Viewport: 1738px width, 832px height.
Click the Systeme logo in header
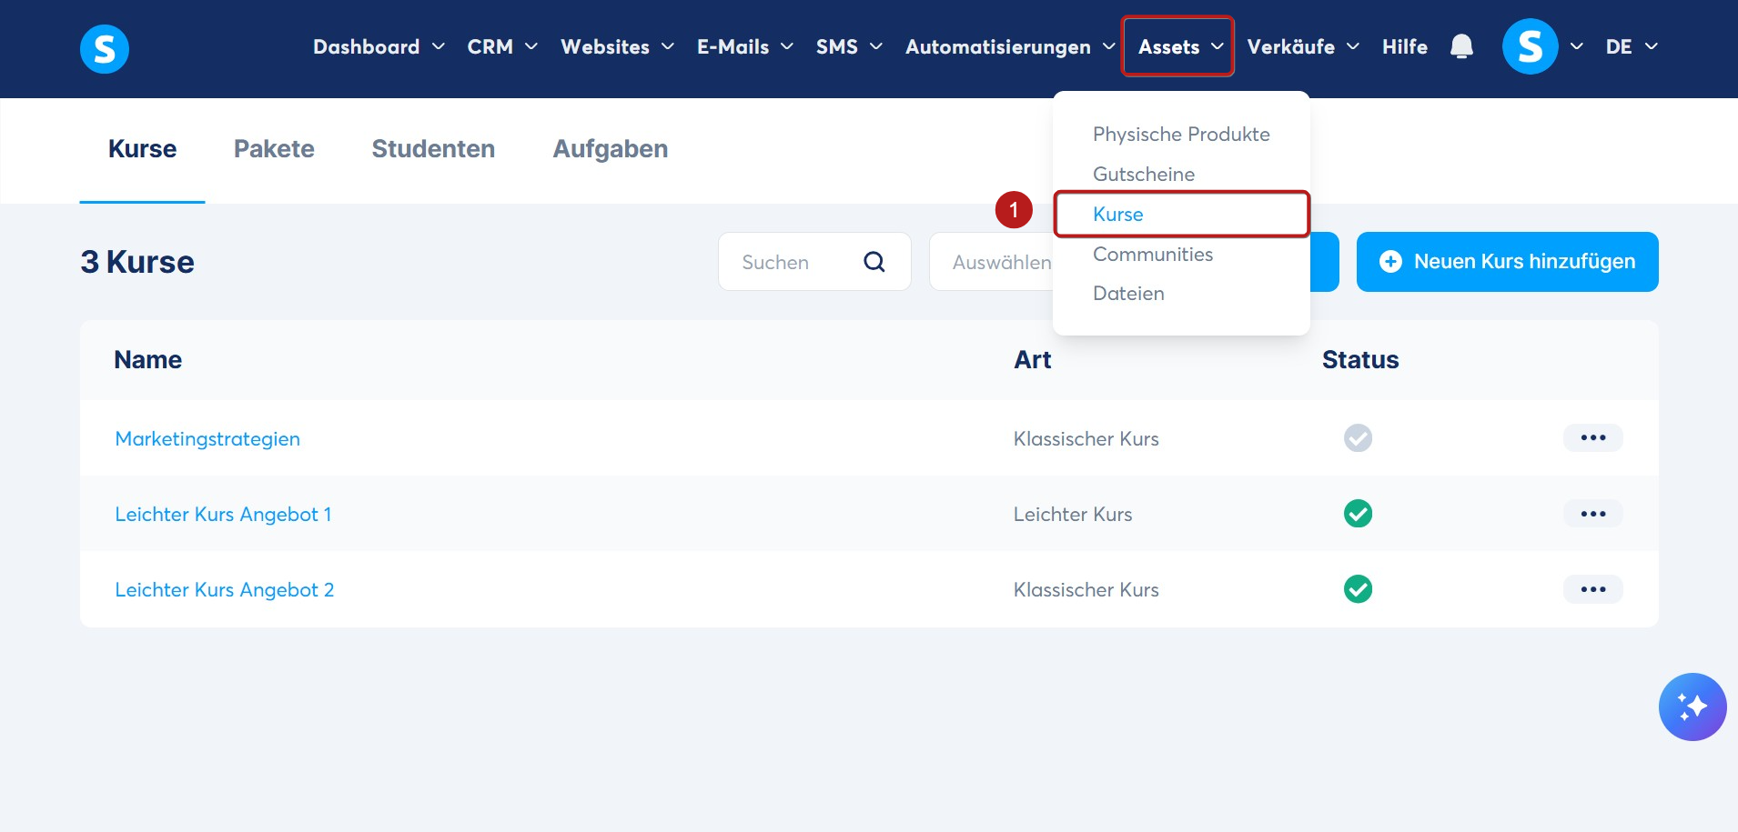(x=105, y=48)
